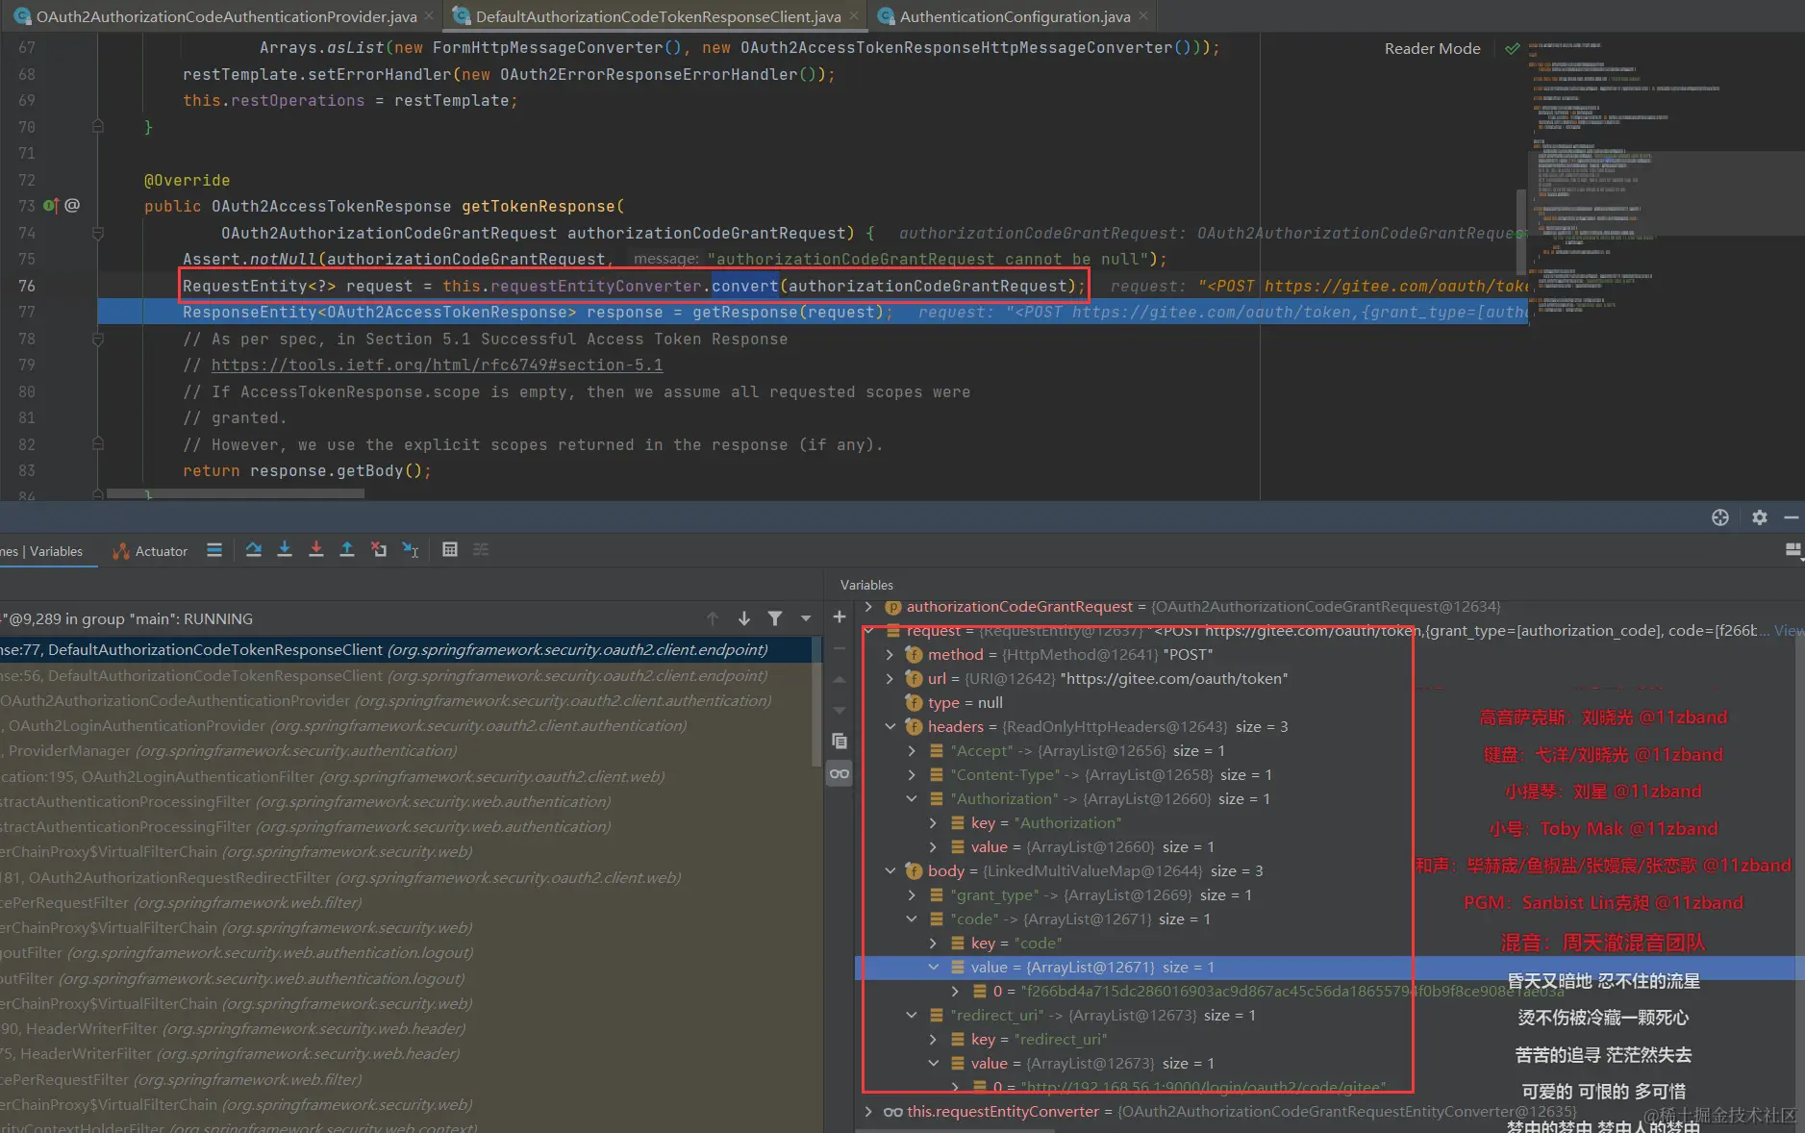
Task: Select next frame with the down arrow
Action: point(744,618)
